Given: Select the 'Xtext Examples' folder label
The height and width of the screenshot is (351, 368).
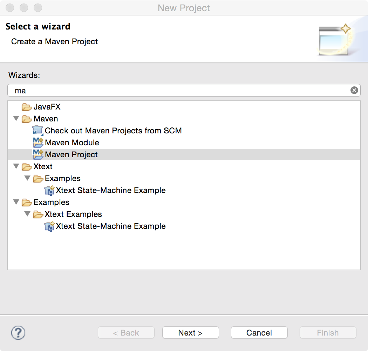Looking at the screenshot, I should [x=74, y=214].
